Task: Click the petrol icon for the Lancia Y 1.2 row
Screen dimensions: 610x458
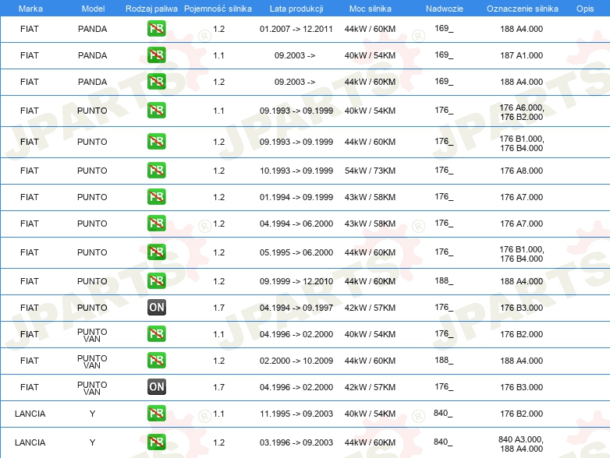Action: [x=156, y=442]
